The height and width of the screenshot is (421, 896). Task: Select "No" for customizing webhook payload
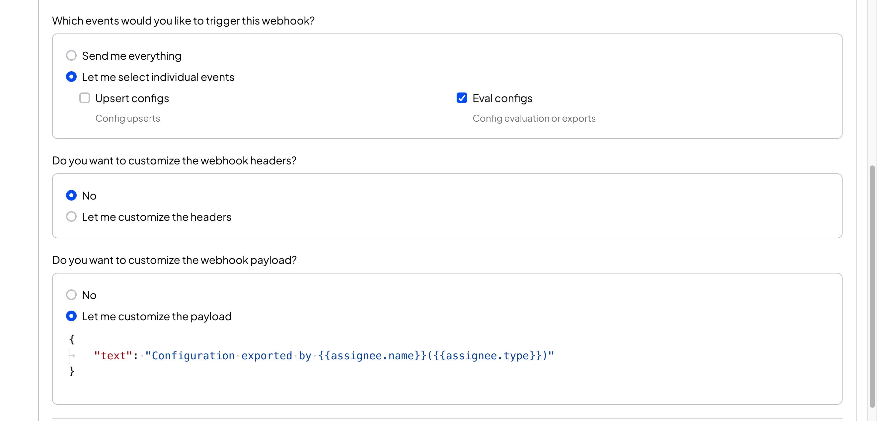click(x=71, y=295)
